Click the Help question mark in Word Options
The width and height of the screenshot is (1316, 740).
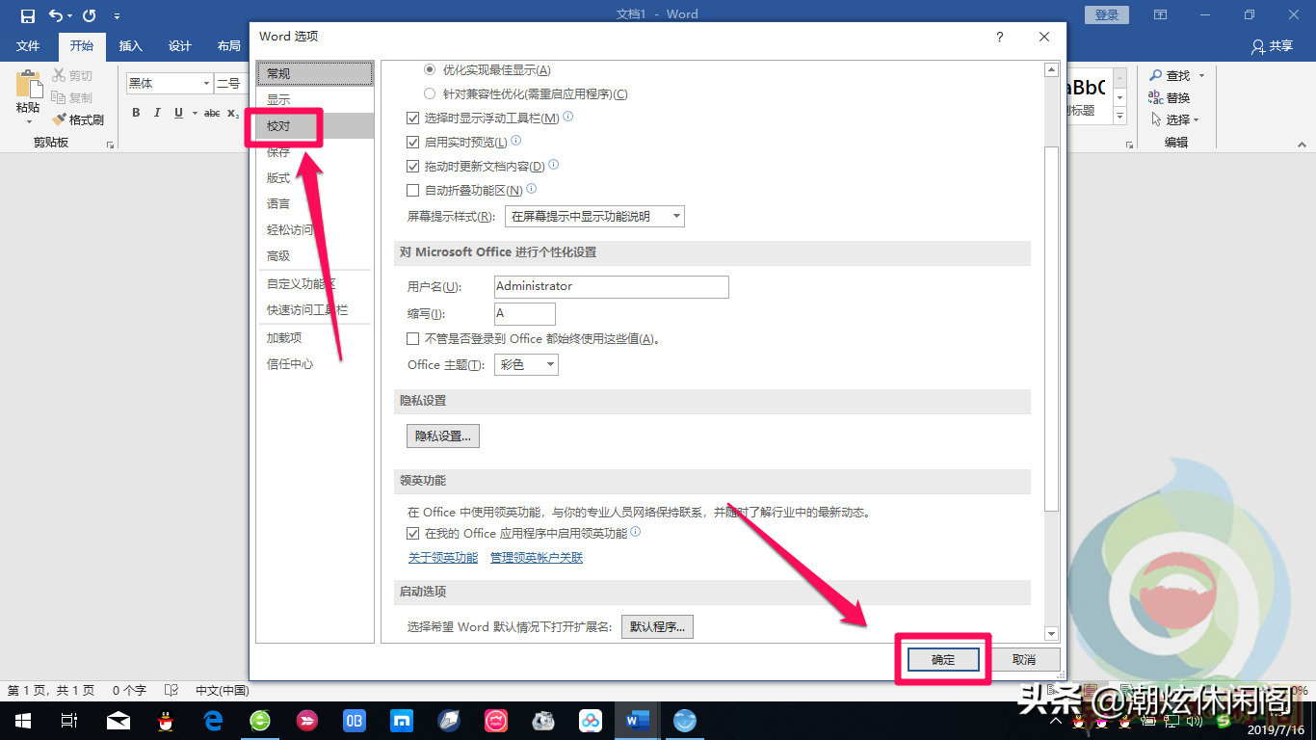click(999, 37)
